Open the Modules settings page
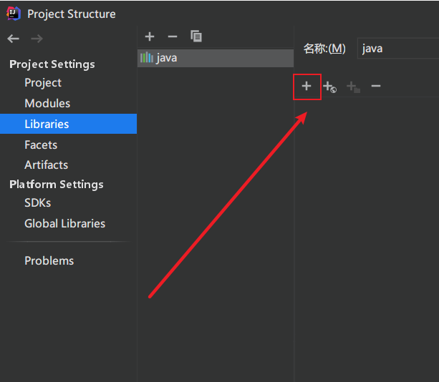The height and width of the screenshot is (382, 439). (x=47, y=104)
